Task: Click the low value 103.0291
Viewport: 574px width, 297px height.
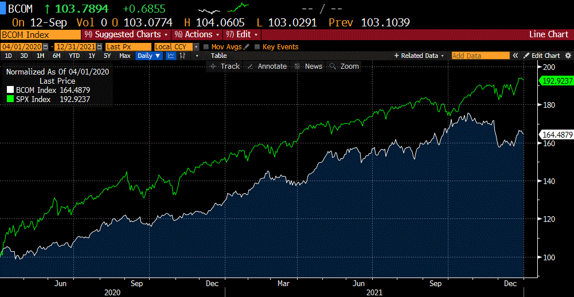Action: pyautogui.click(x=292, y=23)
